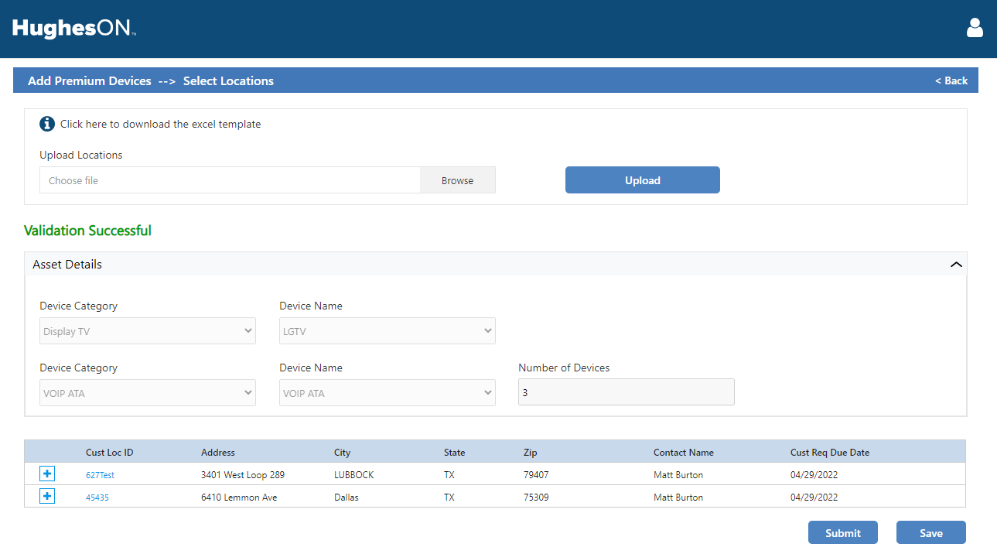The width and height of the screenshot is (997, 554).
Task: Click the Browse button
Action: tap(457, 180)
